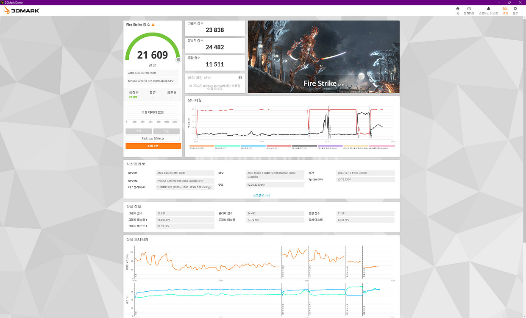Screen dimensions: 526x318
Task: Click the green 21 609 under 내 점수
Action: click(133, 97)
